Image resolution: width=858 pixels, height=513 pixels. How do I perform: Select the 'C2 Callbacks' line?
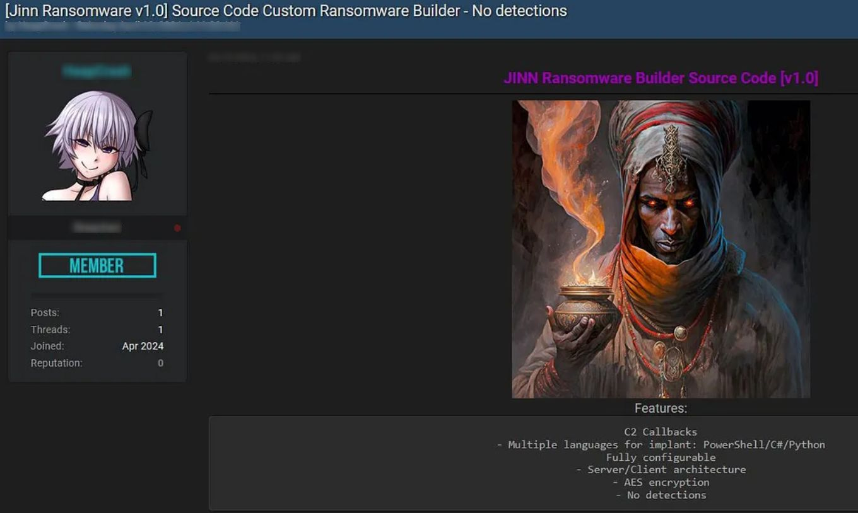point(661,432)
